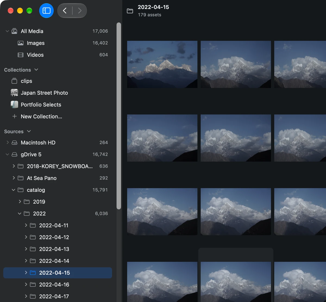Select the Macintosh HD drive icon

pos(14,143)
